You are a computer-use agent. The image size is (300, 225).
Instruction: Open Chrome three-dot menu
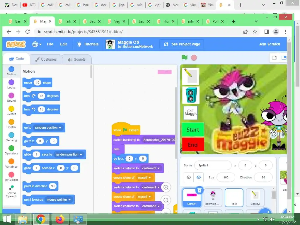click(285, 32)
